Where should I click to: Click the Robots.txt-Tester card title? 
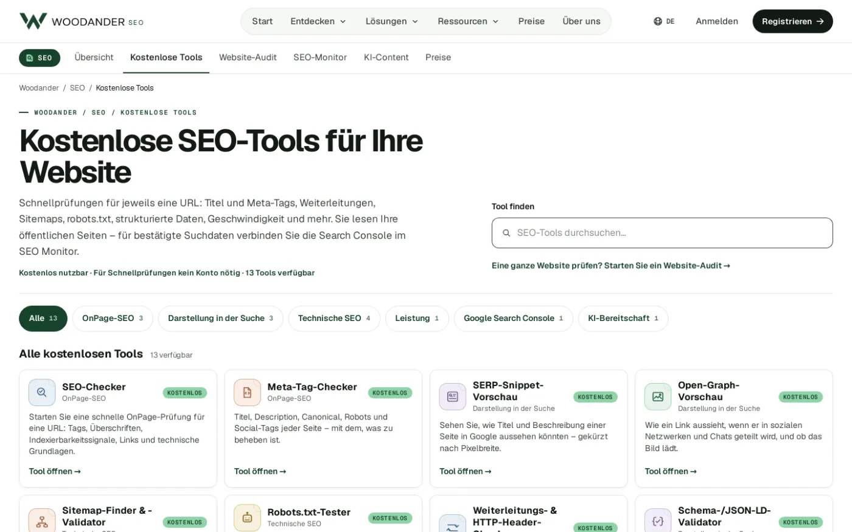[309, 513]
